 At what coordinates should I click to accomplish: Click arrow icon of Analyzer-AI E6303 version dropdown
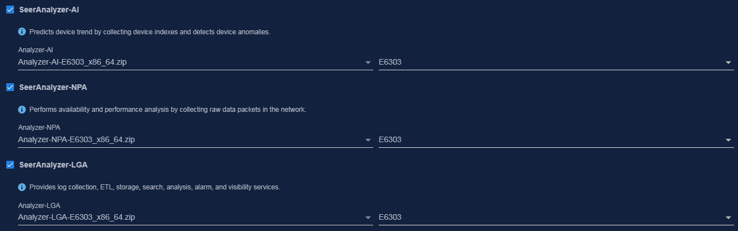pyautogui.click(x=728, y=62)
